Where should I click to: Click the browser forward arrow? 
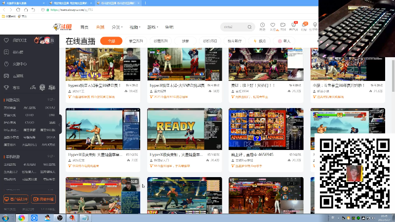click(11, 9)
